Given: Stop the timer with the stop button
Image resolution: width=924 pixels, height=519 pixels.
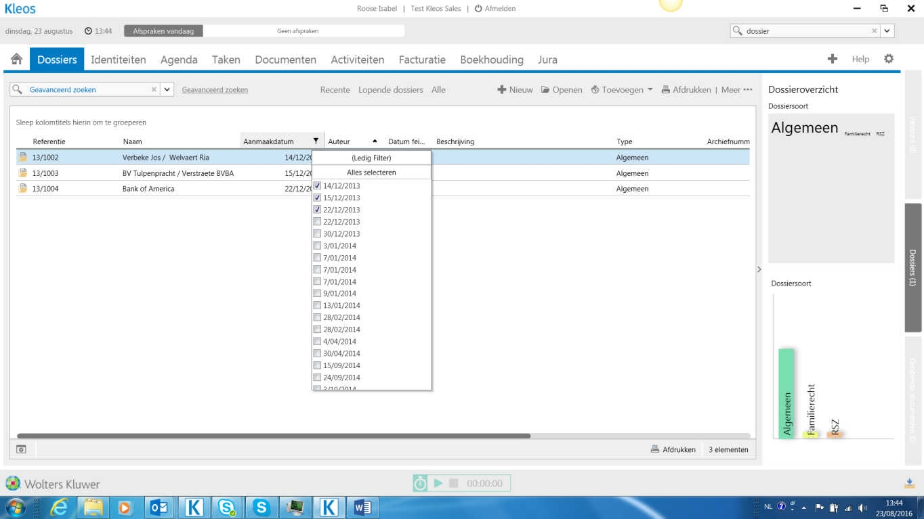Looking at the screenshot, I should point(454,483).
